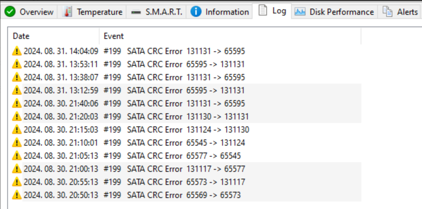Switch to the Alerts tab

point(400,12)
